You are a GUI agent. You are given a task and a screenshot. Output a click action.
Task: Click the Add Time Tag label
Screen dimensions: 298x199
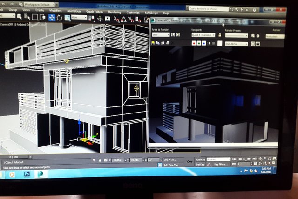pyautogui.click(x=171, y=165)
